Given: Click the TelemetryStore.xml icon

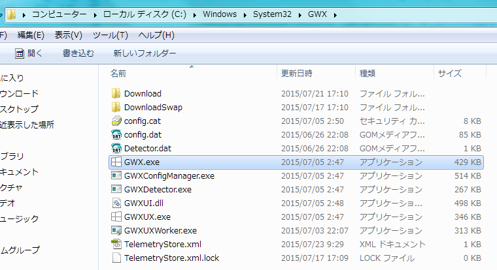Looking at the screenshot, I should [116, 244].
